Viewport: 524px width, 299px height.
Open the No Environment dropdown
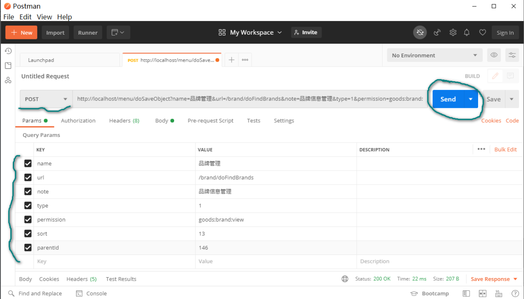click(434, 55)
